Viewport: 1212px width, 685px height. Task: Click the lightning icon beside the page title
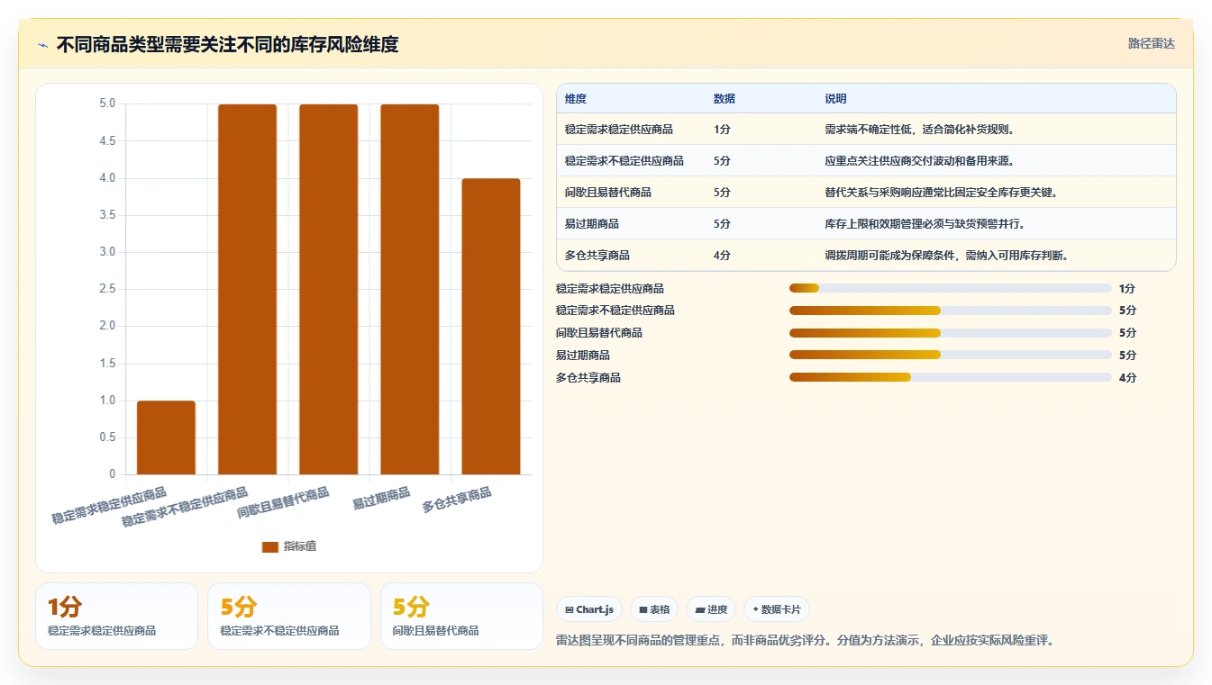point(42,44)
